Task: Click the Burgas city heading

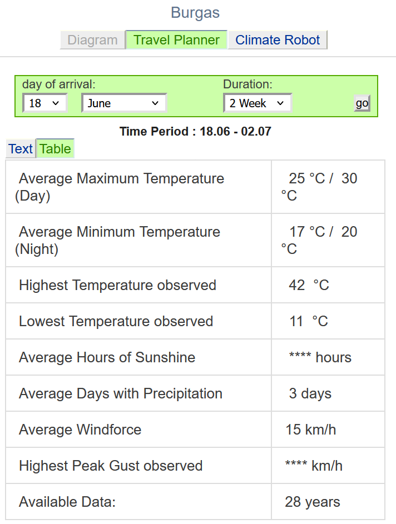Action: (x=195, y=13)
